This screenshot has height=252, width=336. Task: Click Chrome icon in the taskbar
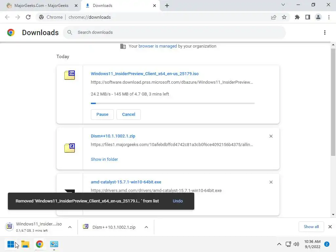pyautogui.click(x=39, y=244)
